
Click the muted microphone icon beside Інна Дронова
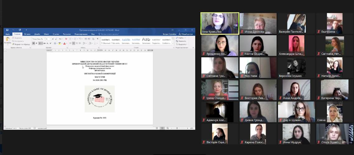tap(242, 32)
